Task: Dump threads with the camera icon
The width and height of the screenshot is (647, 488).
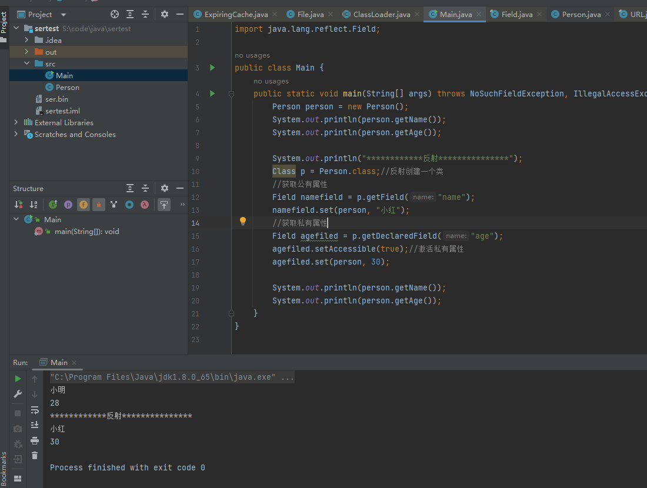Action: click(x=18, y=429)
